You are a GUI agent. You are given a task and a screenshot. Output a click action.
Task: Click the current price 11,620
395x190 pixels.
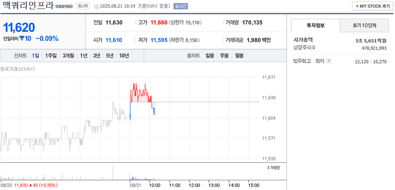point(19,28)
